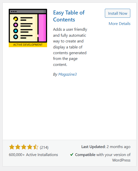Click the Active Development yellow banner

[28, 45]
